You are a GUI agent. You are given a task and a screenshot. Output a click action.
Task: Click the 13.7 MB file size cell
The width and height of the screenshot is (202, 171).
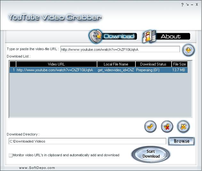tap(180, 70)
